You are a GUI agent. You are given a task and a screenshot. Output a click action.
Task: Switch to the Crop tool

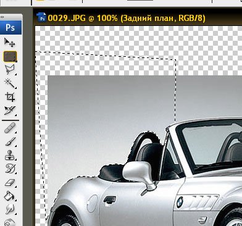(x=10, y=97)
